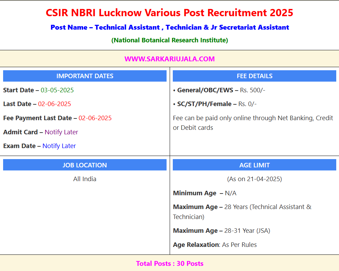Screen dimensions: 339x271
Task: Click the General/OBC/EWS Rs. 500/- fee line
Action: (219, 90)
